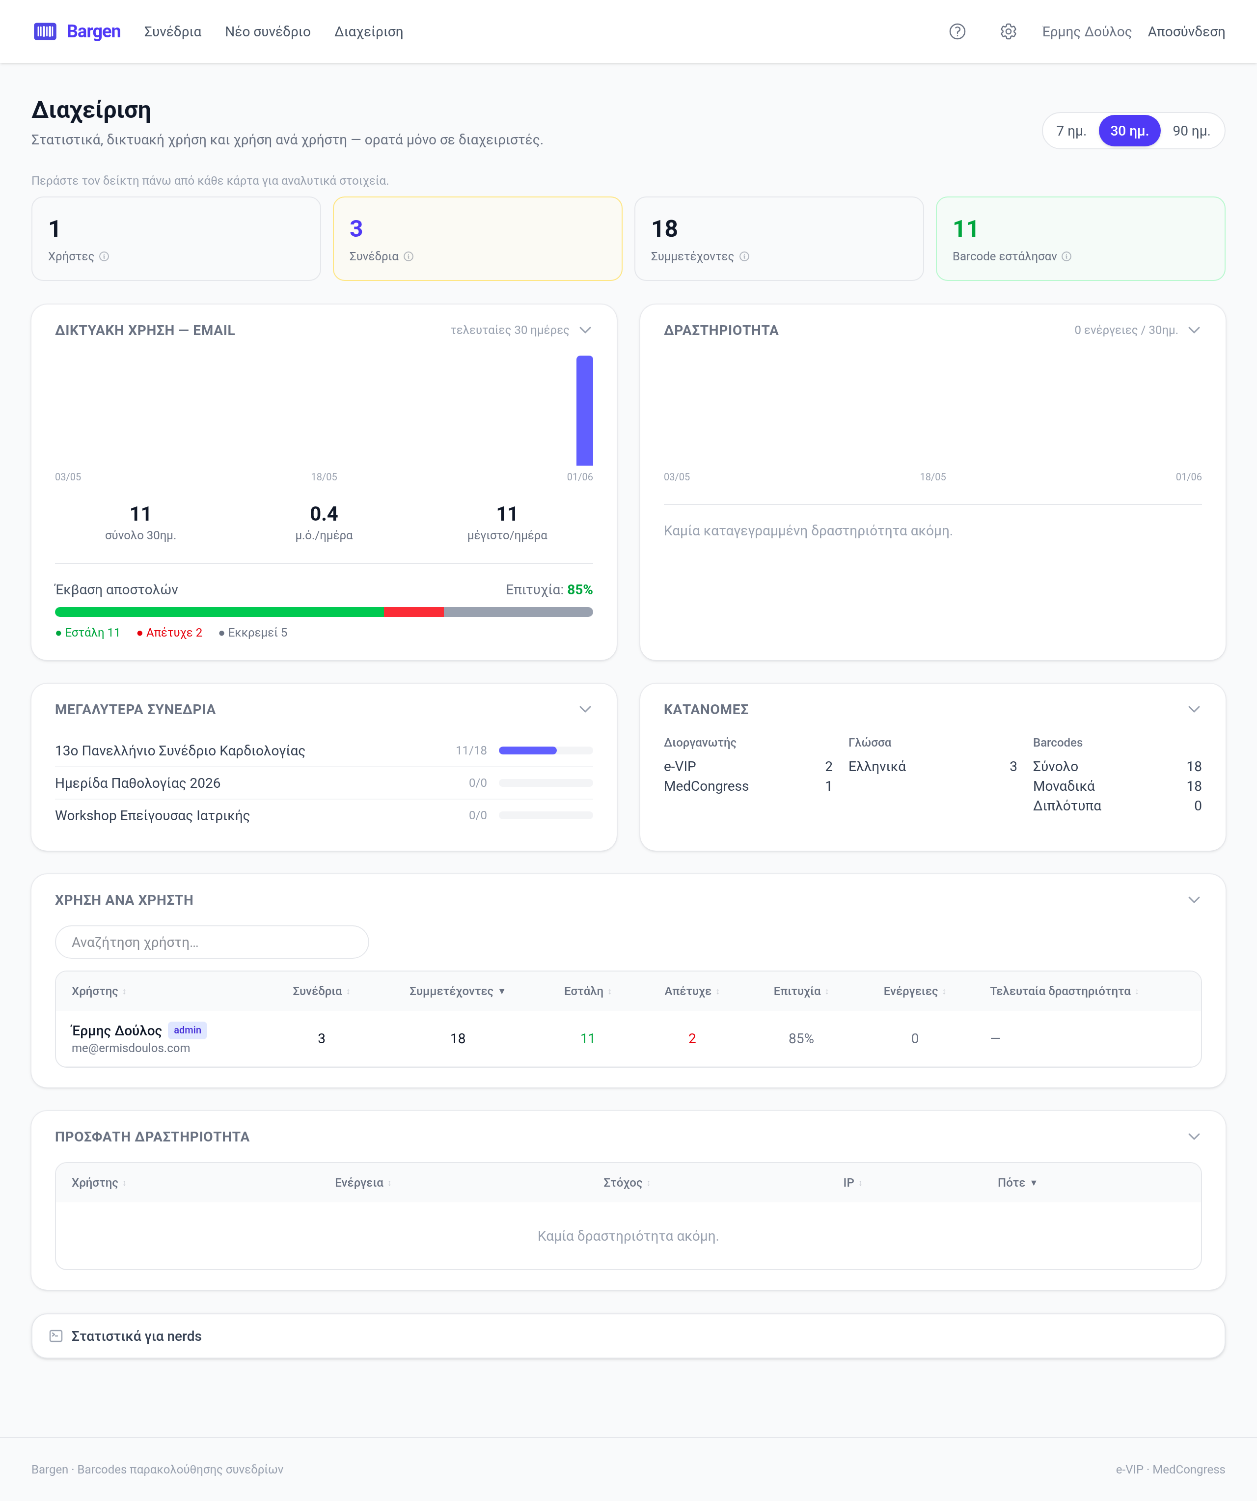
Task: Click the info icon beside Συμμετέχοντες card
Action: click(x=744, y=256)
